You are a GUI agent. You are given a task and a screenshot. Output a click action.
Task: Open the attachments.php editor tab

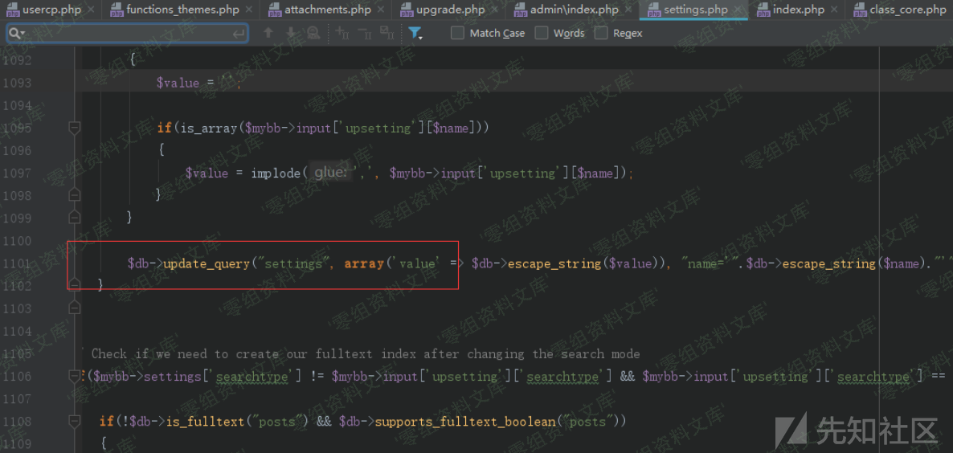pyautogui.click(x=327, y=10)
